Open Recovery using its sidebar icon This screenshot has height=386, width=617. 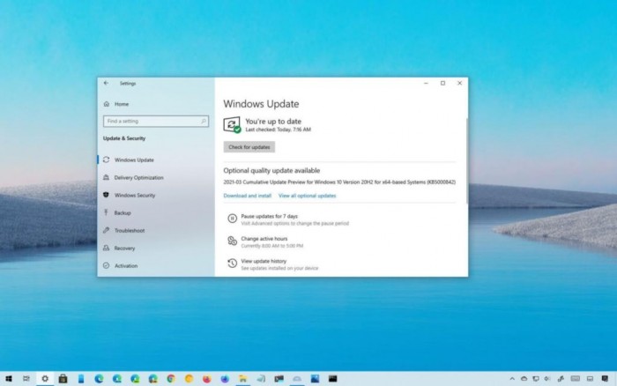(x=107, y=248)
